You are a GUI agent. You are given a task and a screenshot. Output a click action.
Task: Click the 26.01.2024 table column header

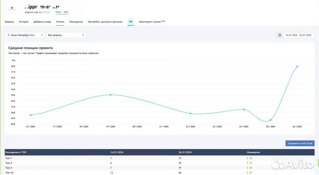185,152
